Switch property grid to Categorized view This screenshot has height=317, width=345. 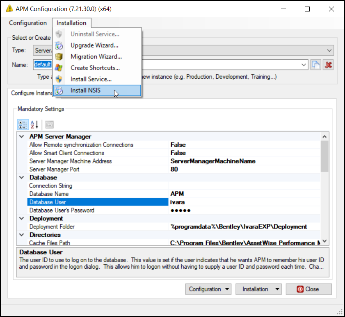pyautogui.click(x=23, y=125)
